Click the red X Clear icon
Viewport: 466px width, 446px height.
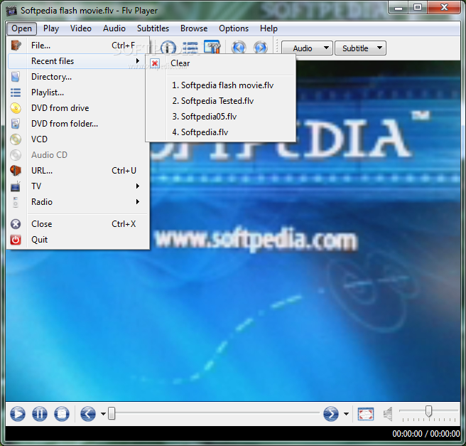pyautogui.click(x=155, y=63)
